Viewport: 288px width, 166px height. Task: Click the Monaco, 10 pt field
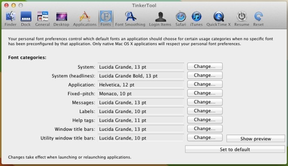click(x=141, y=93)
